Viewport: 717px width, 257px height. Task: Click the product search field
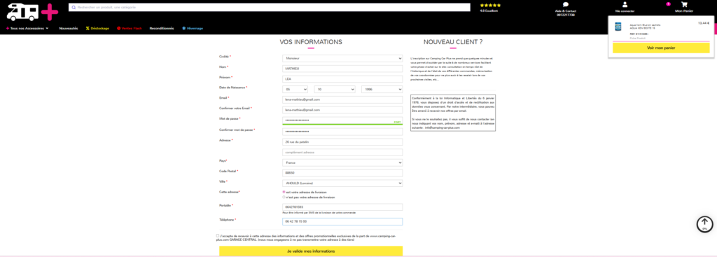[270, 7]
